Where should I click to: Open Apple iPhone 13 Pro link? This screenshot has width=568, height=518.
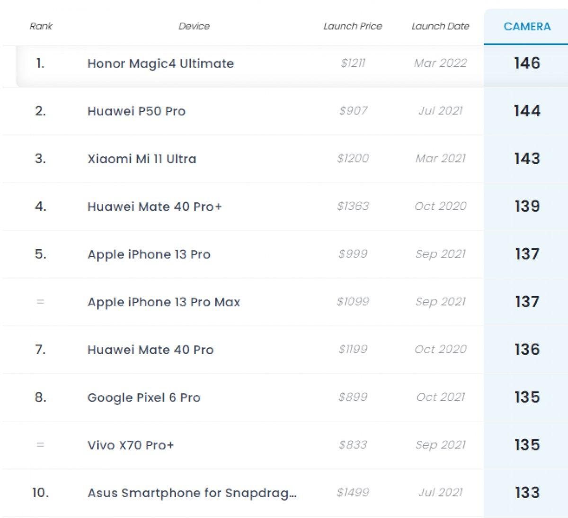tap(149, 254)
